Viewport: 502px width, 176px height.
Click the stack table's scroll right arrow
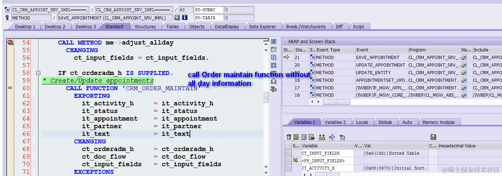(x=319, y=102)
